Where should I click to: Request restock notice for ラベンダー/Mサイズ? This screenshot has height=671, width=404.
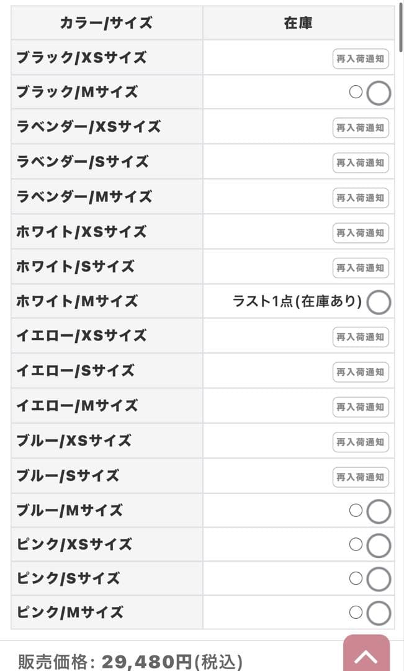pos(361,198)
